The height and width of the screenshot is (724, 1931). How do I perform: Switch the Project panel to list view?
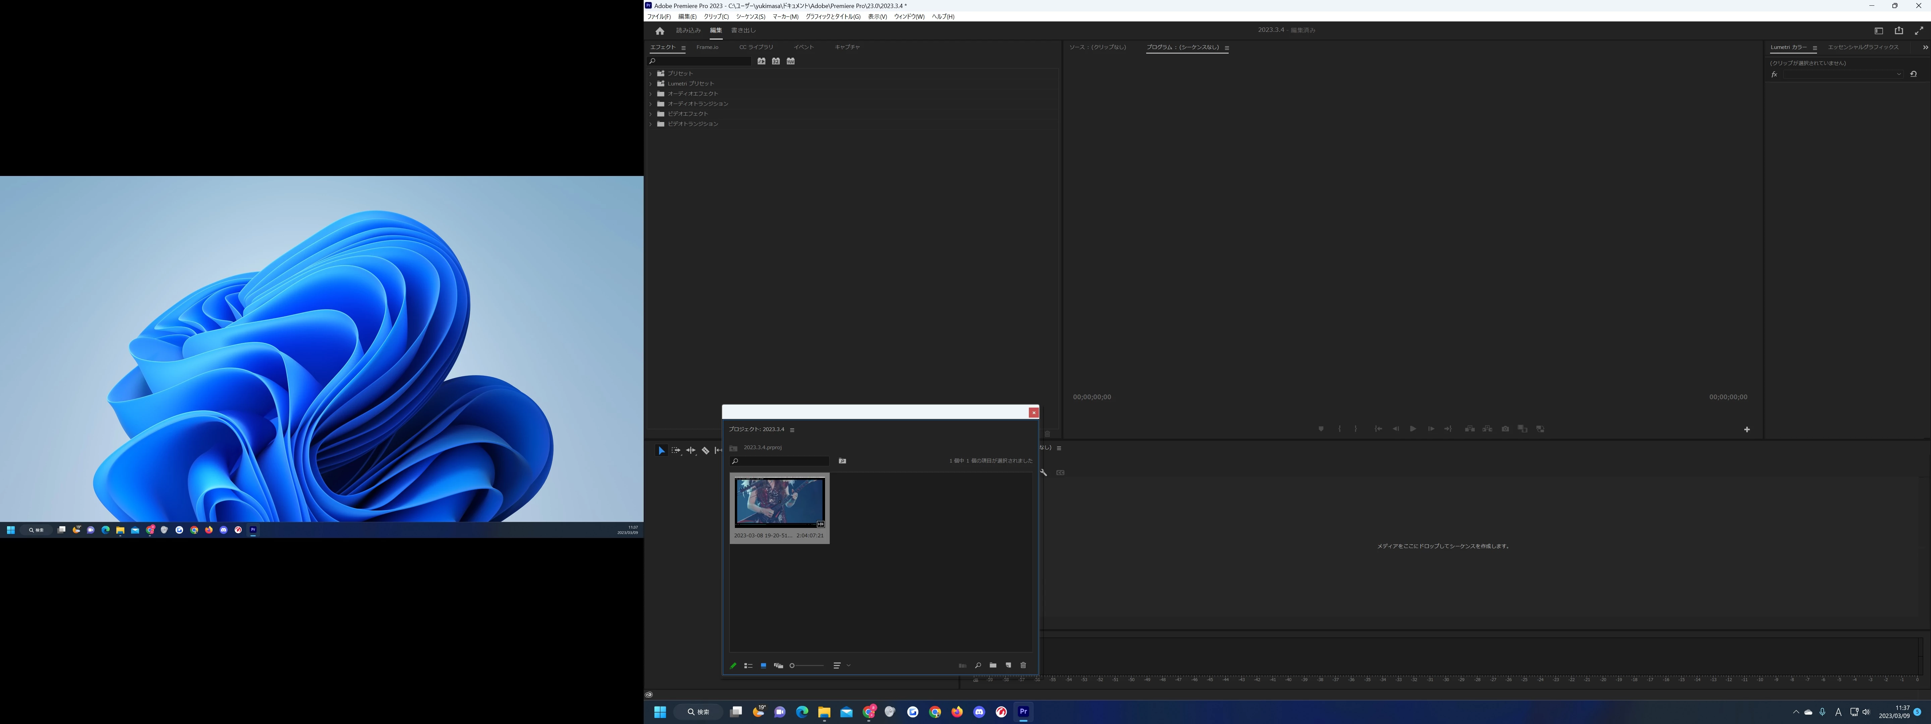coord(748,666)
